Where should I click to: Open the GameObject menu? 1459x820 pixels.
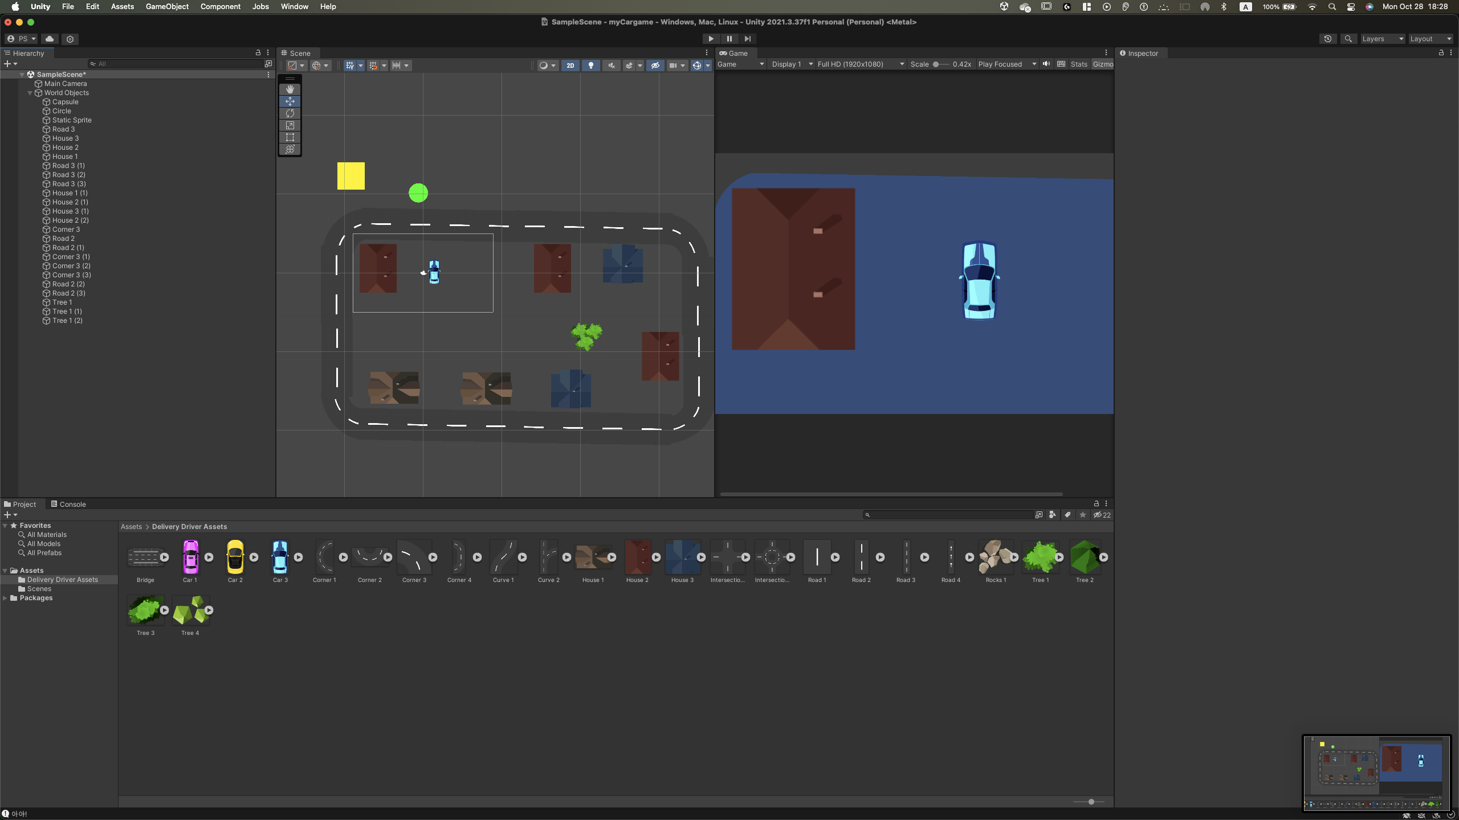pos(167,7)
